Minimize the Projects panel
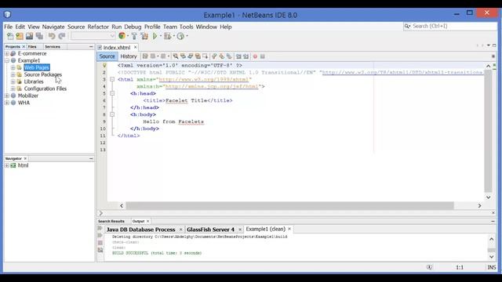 (91, 47)
